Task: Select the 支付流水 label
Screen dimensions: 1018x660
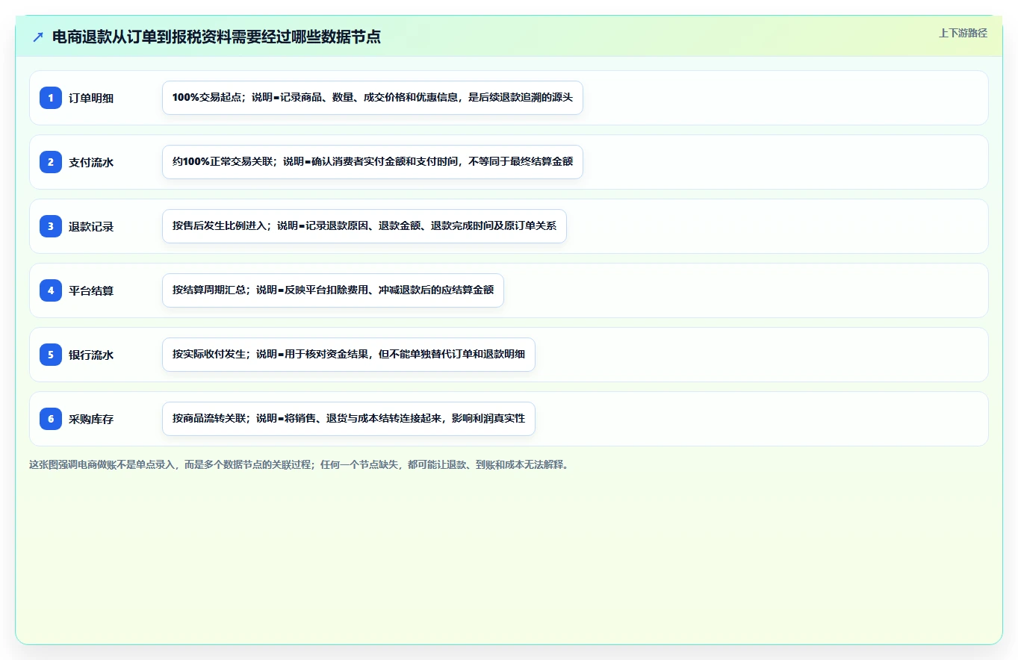Action: point(91,162)
